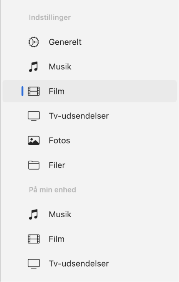Viewport: 179px width, 282px height.
Task: Click the selected filmstrip icon under Indstillinger
Action: (34, 91)
